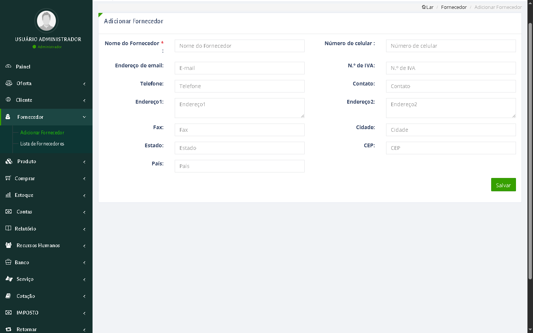Expand the Cliente menu chevron
The width and height of the screenshot is (533, 333).
[x=84, y=100]
